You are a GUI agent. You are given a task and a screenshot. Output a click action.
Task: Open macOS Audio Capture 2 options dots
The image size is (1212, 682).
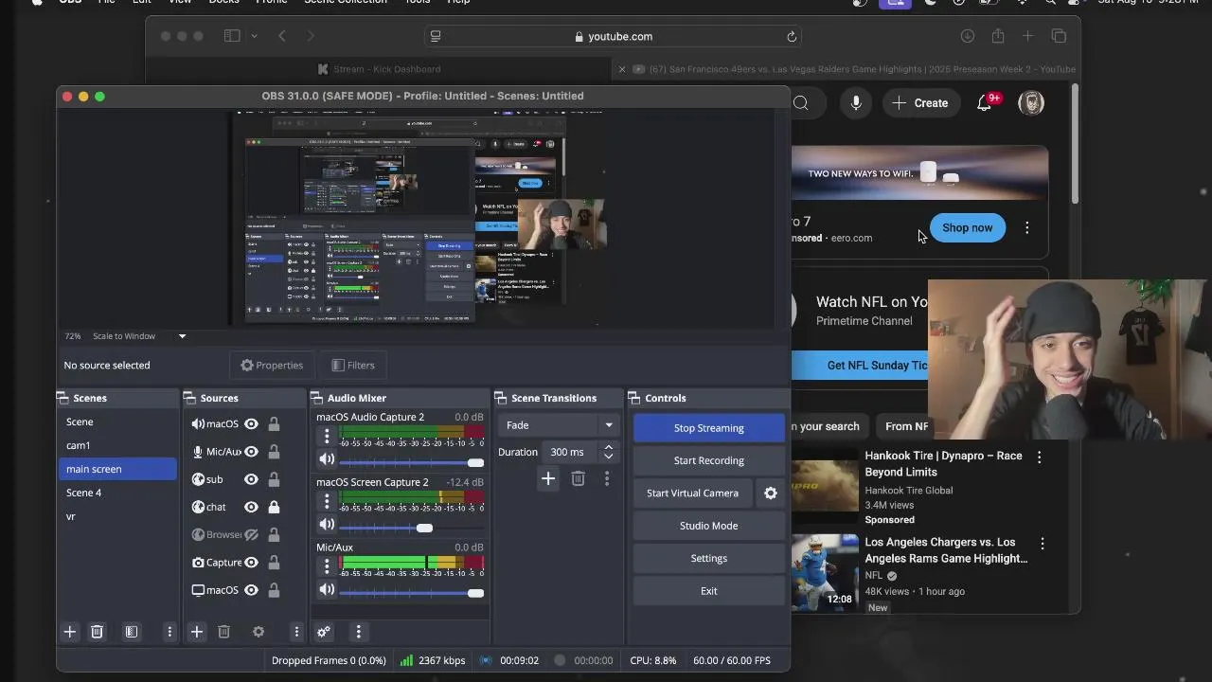(327, 436)
